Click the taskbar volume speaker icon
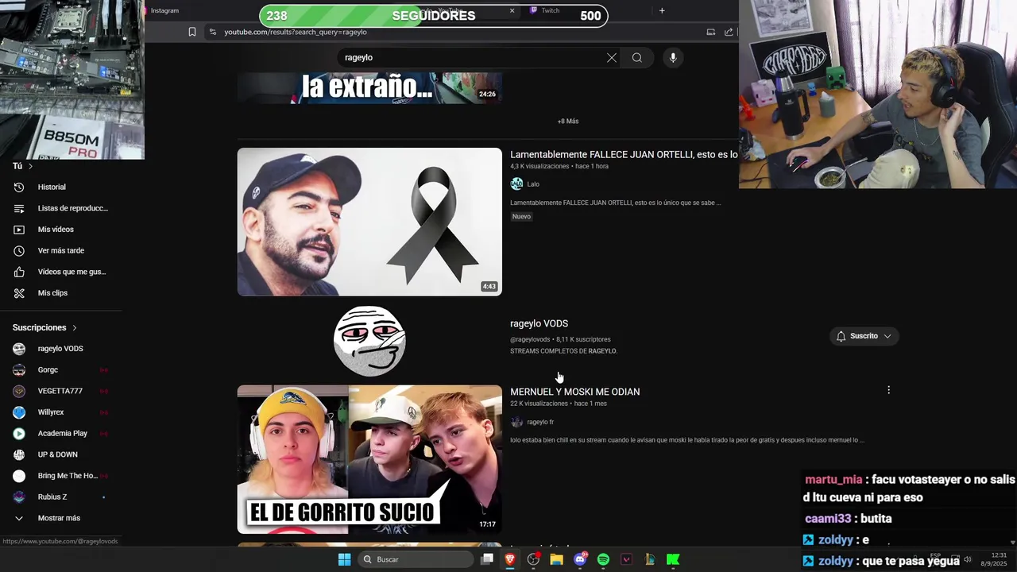The image size is (1017, 572). click(x=968, y=559)
